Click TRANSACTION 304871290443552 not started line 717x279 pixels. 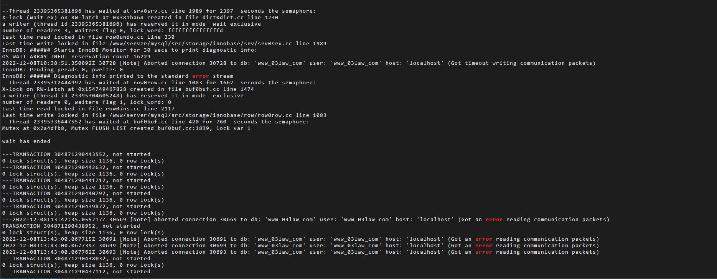76,154
